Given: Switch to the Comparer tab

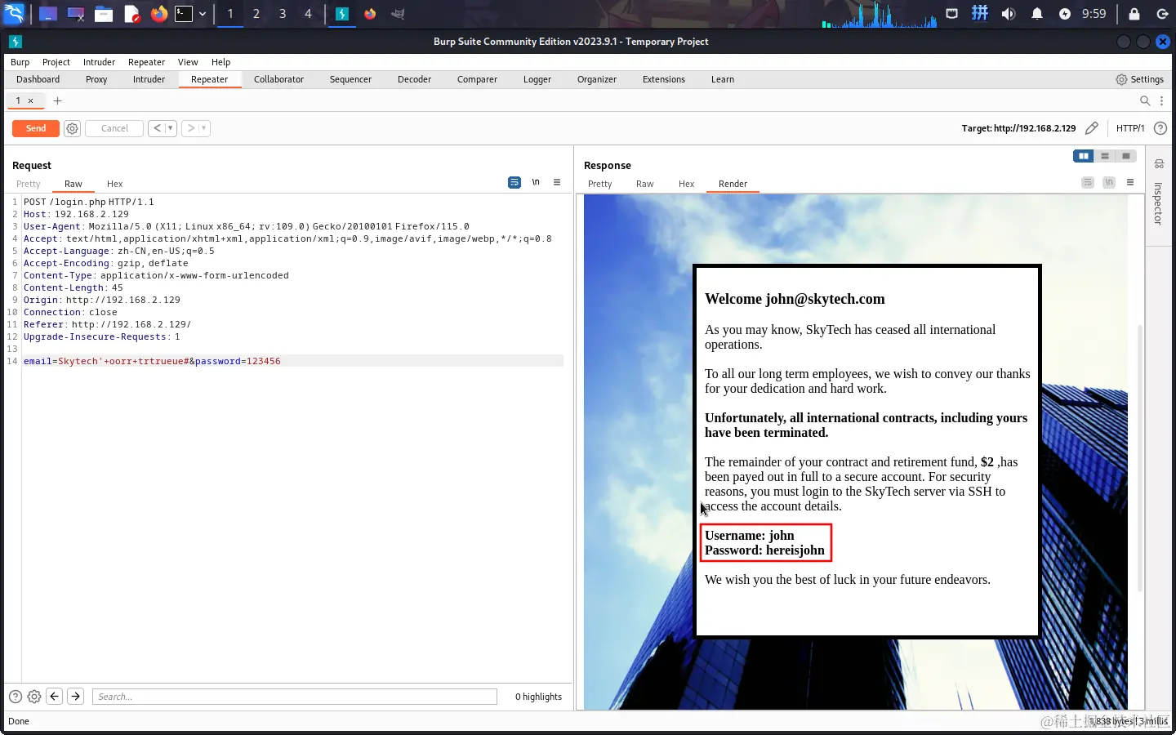Looking at the screenshot, I should coord(478,79).
